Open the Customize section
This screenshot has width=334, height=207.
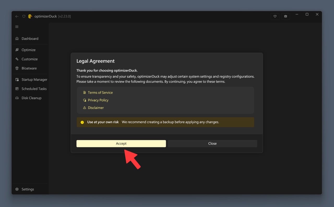click(x=30, y=59)
